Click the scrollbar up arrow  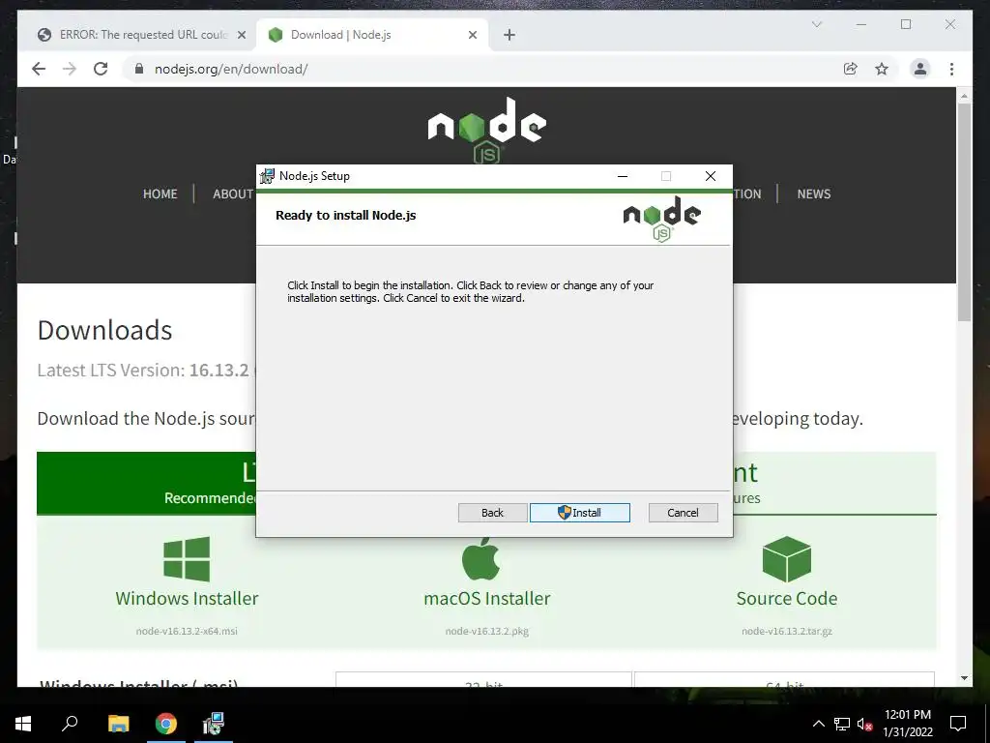[964, 96]
